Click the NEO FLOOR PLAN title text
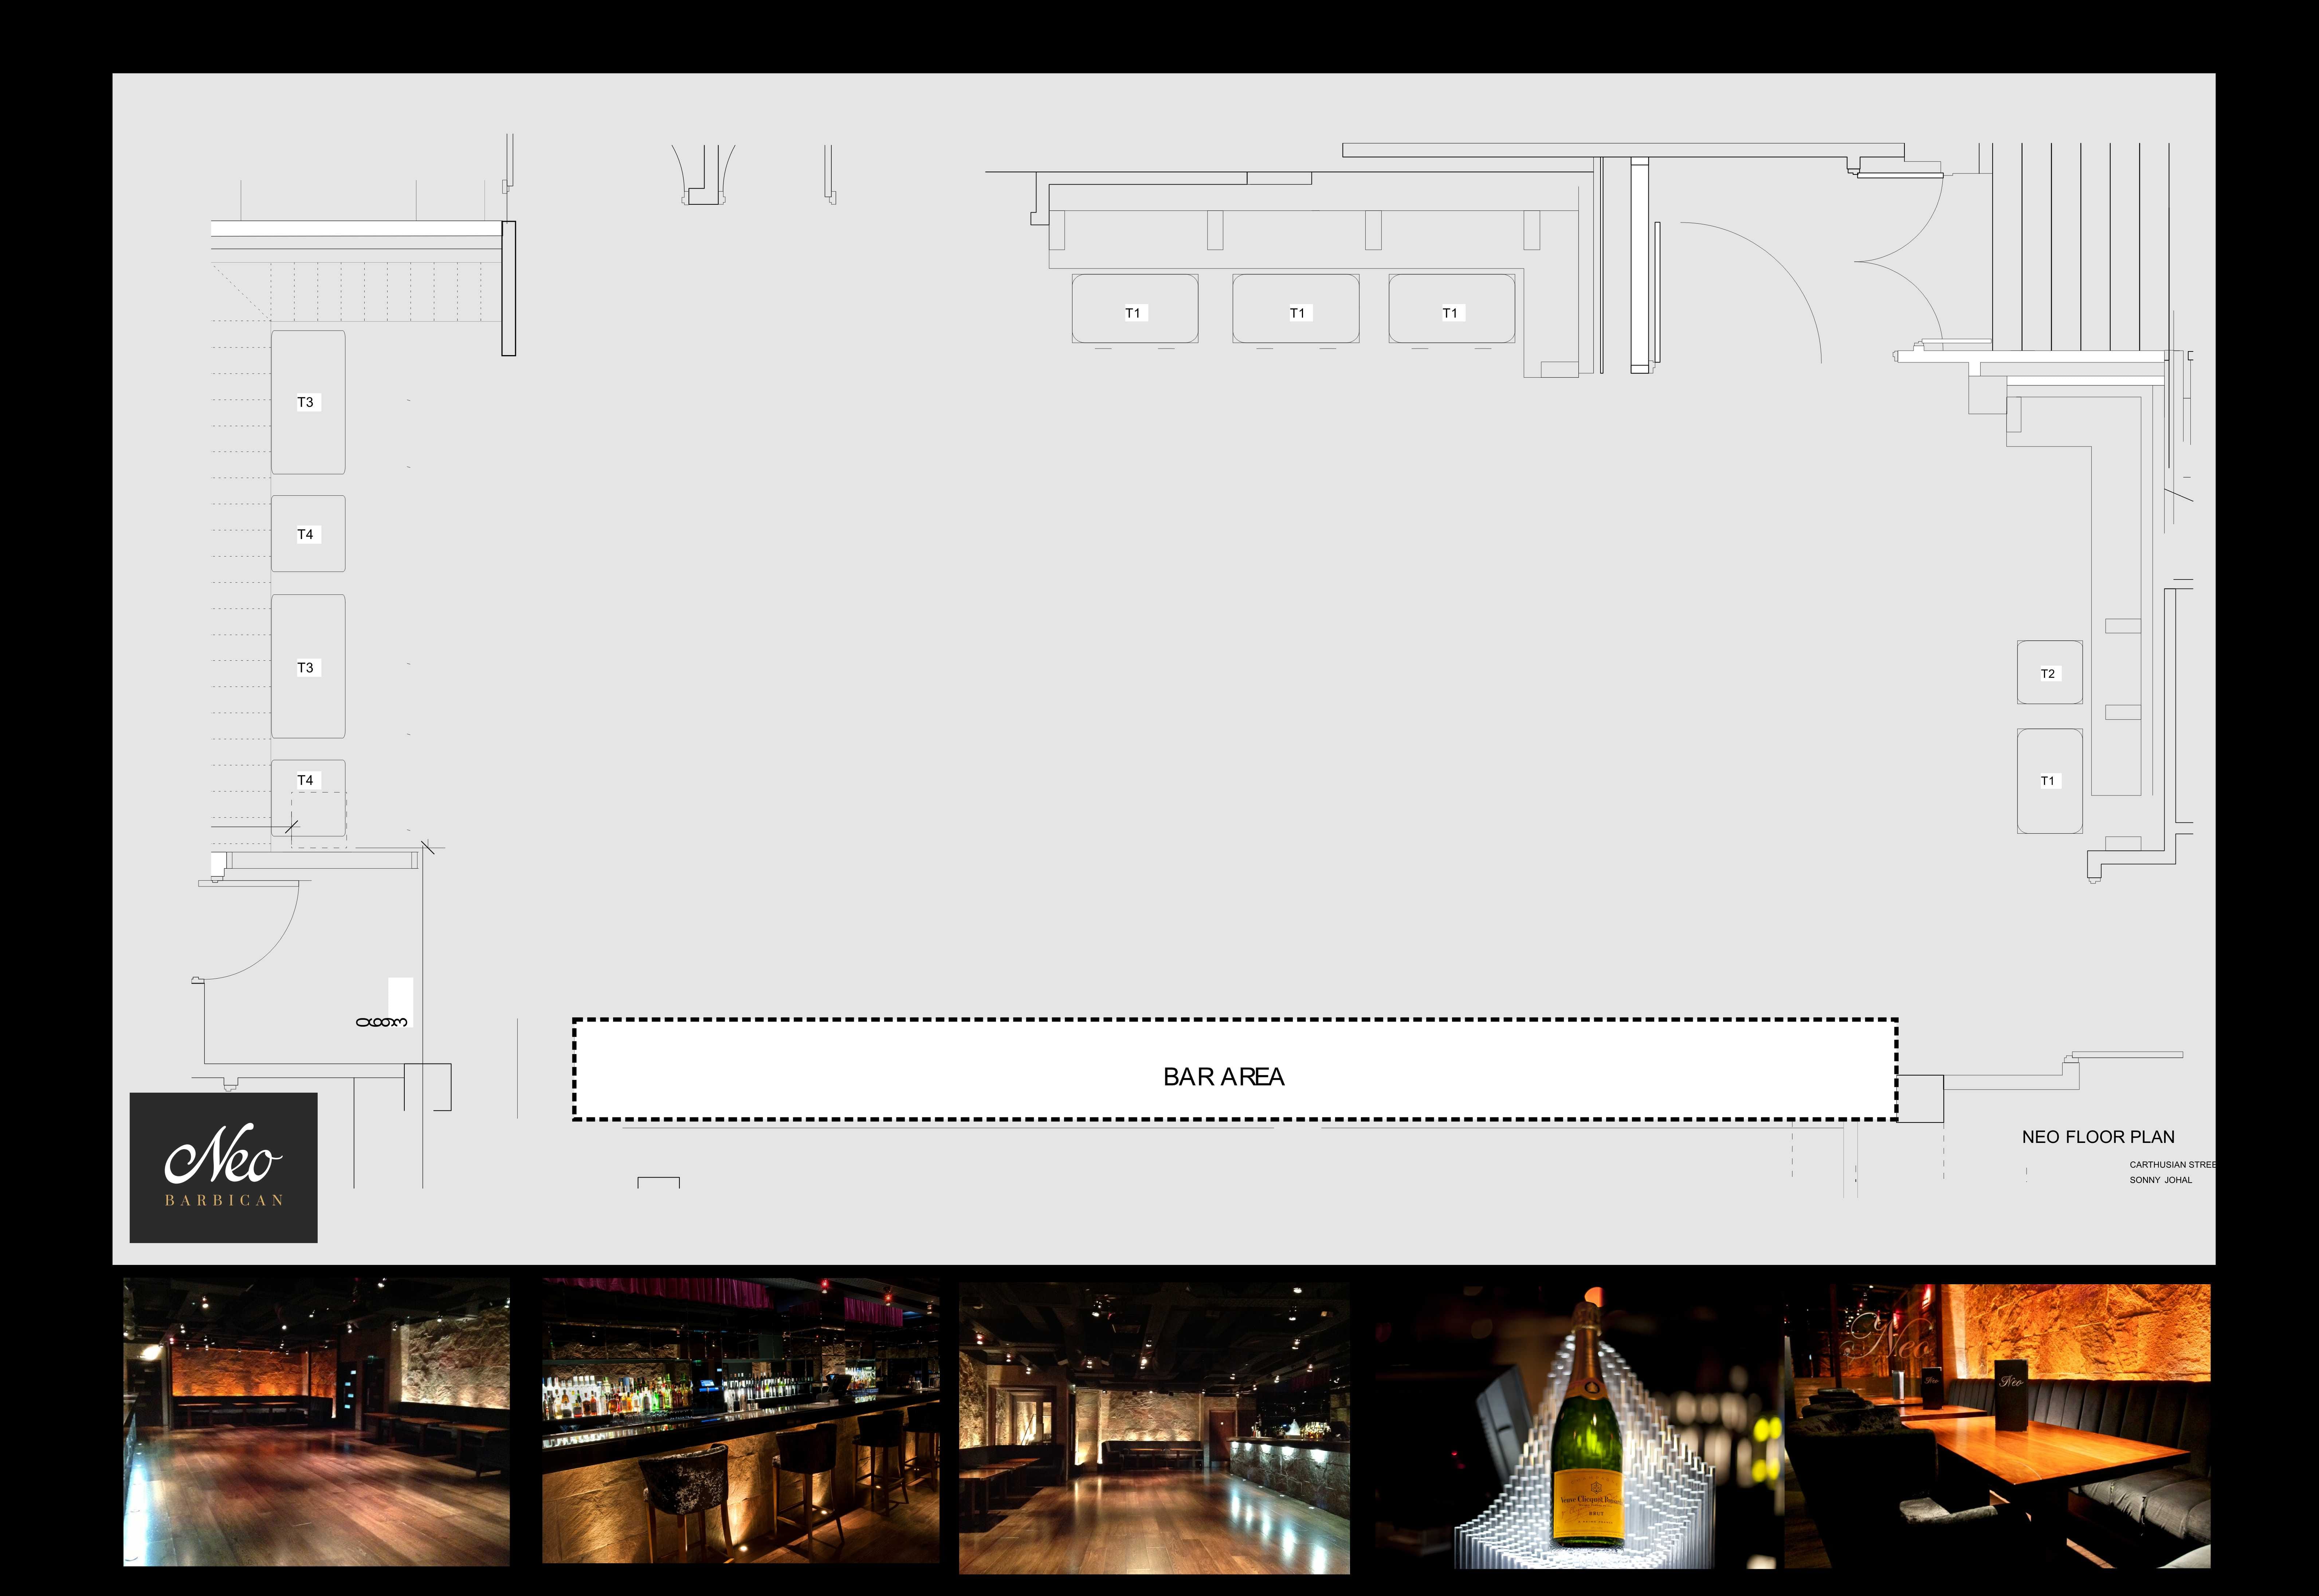The image size is (2319, 1596). pos(2098,1137)
